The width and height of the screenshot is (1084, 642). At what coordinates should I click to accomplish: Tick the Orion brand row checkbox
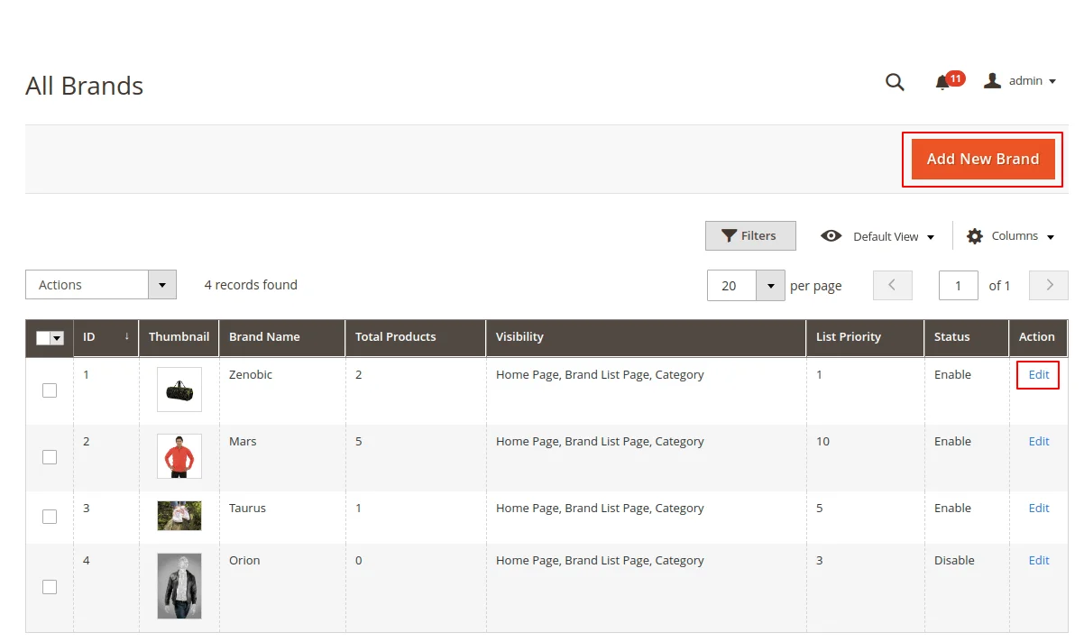pos(50,587)
